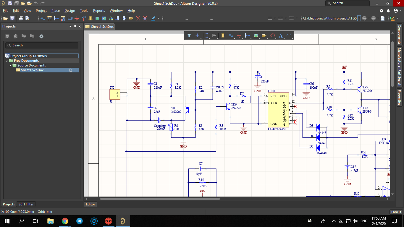The height and width of the screenshot is (227, 404).
Task: Place a VCC power port from toolbar
Action: (84, 18)
